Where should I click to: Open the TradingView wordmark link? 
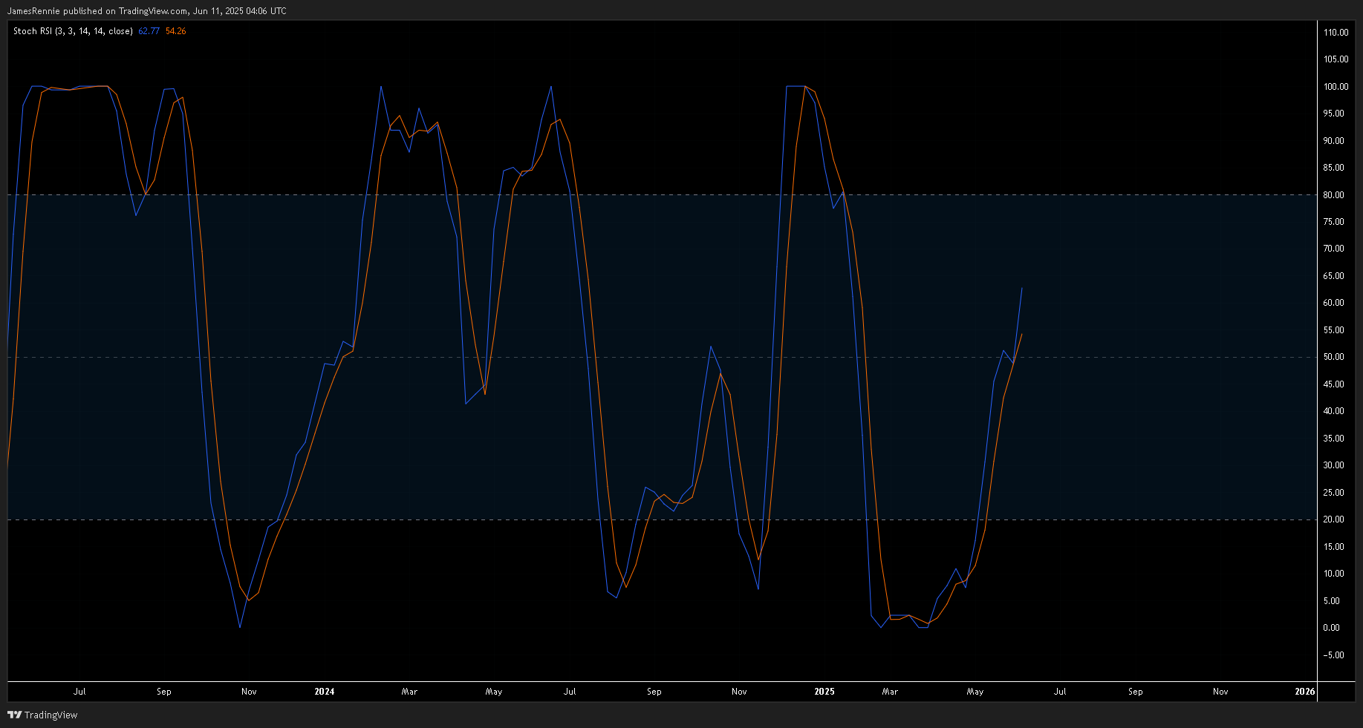click(51, 715)
